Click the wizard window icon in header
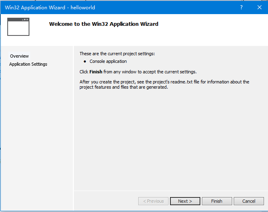The height and width of the screenshot is (212, 268). (18, 27)
